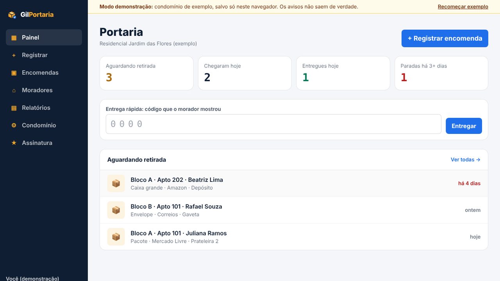Click 'Pacote · Mercado Livre · Prateleira 2' details

pos(175,241)
